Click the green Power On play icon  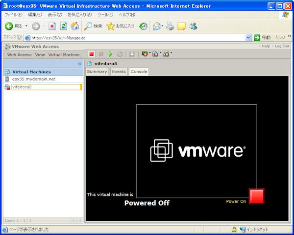click(110, 54)
